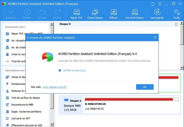Click the refresh icon in title bar
Screen dimensions: 184x127
click(152, 4)
